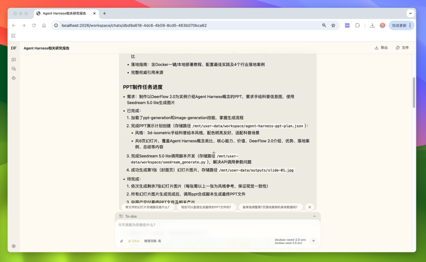This screenshot has width=426, height=262.
Task: Open browser downloads
Action: [x=372, y=26]
